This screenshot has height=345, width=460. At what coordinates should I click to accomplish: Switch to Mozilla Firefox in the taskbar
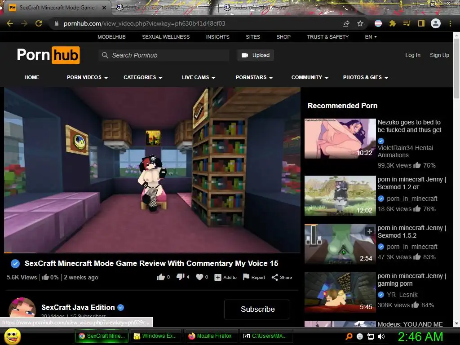point(210,336)
